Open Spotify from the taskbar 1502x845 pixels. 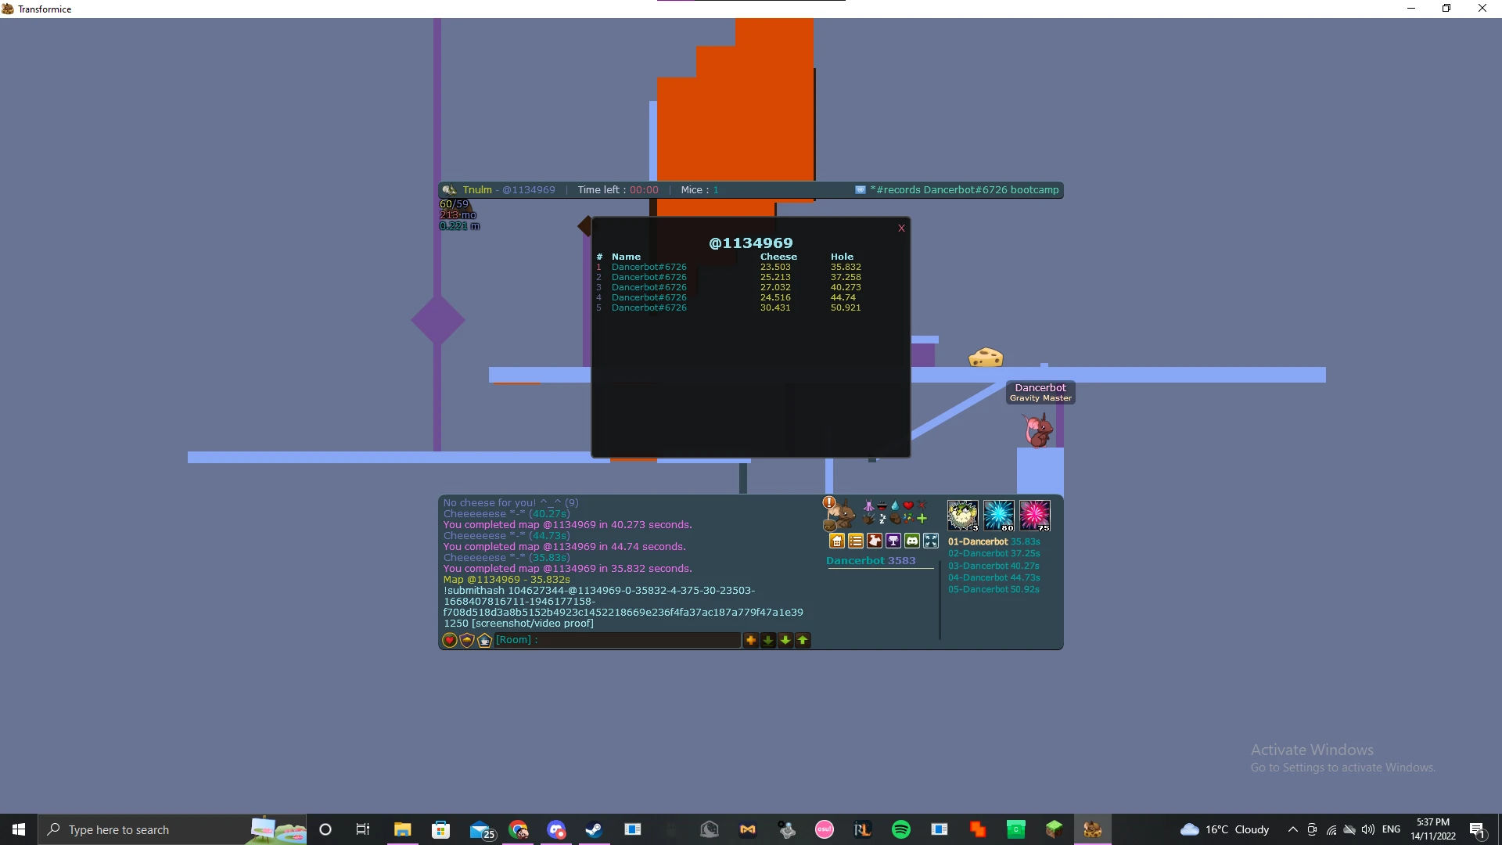click(901, 829)
